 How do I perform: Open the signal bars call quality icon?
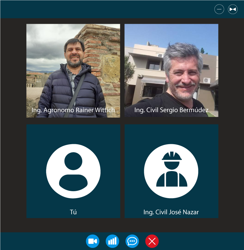coord(112,241)
